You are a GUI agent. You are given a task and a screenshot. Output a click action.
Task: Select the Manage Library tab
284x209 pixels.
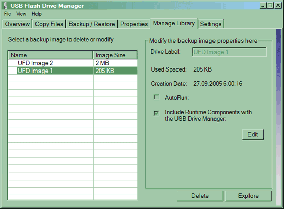click(174, 23)
